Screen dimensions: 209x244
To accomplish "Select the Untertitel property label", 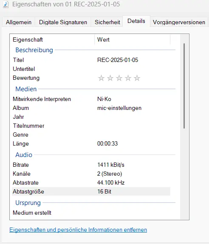I will click(24, 69).
